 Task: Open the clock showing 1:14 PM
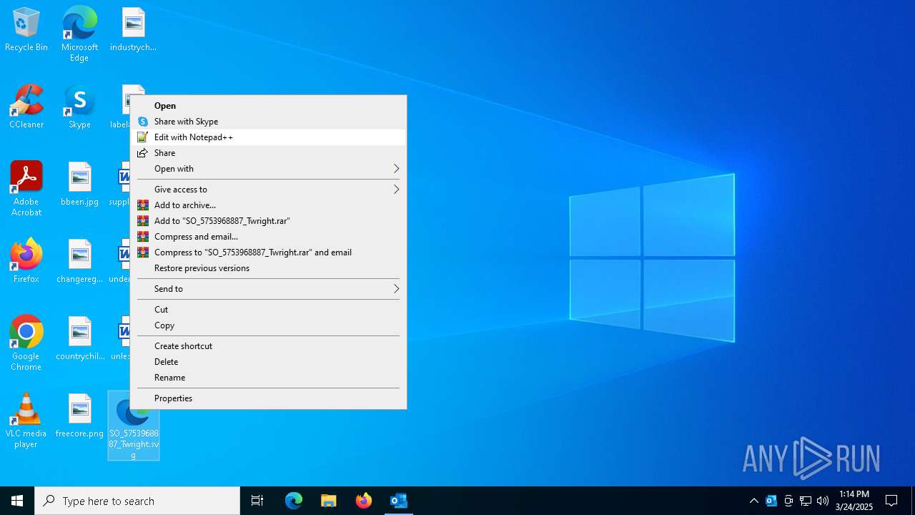854,501
